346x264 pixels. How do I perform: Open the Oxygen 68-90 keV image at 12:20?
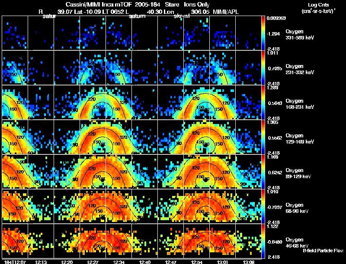[67, 206]
